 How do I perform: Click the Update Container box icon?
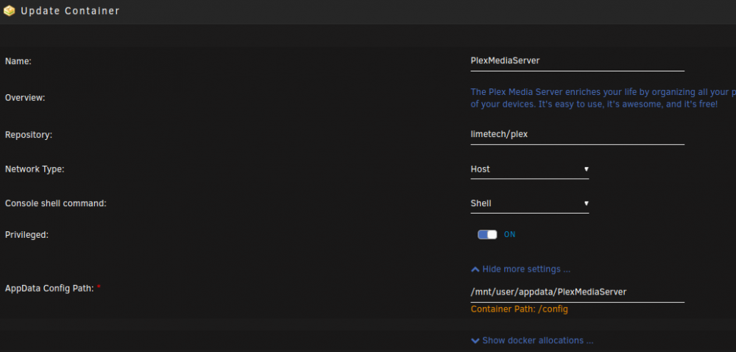coord(9,11)
